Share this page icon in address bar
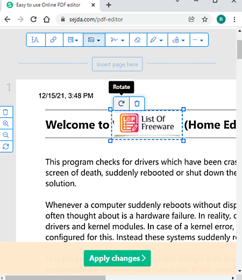Screen dimensions: 242x280 pyautogui.click(x=191, y=19)
